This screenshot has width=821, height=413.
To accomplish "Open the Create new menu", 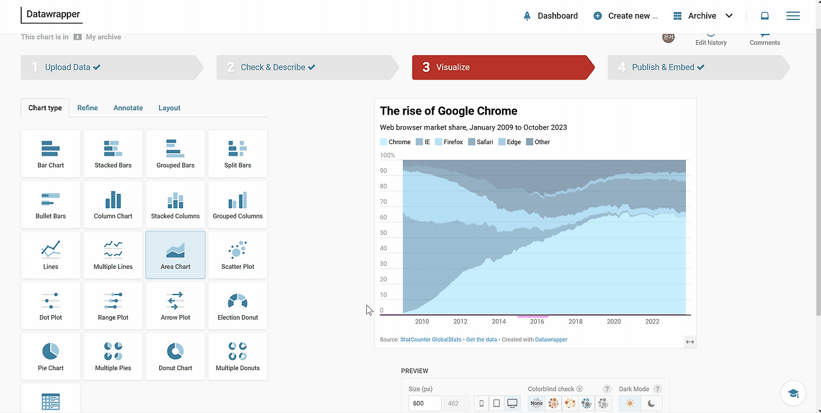I will [x=626, y=16].
